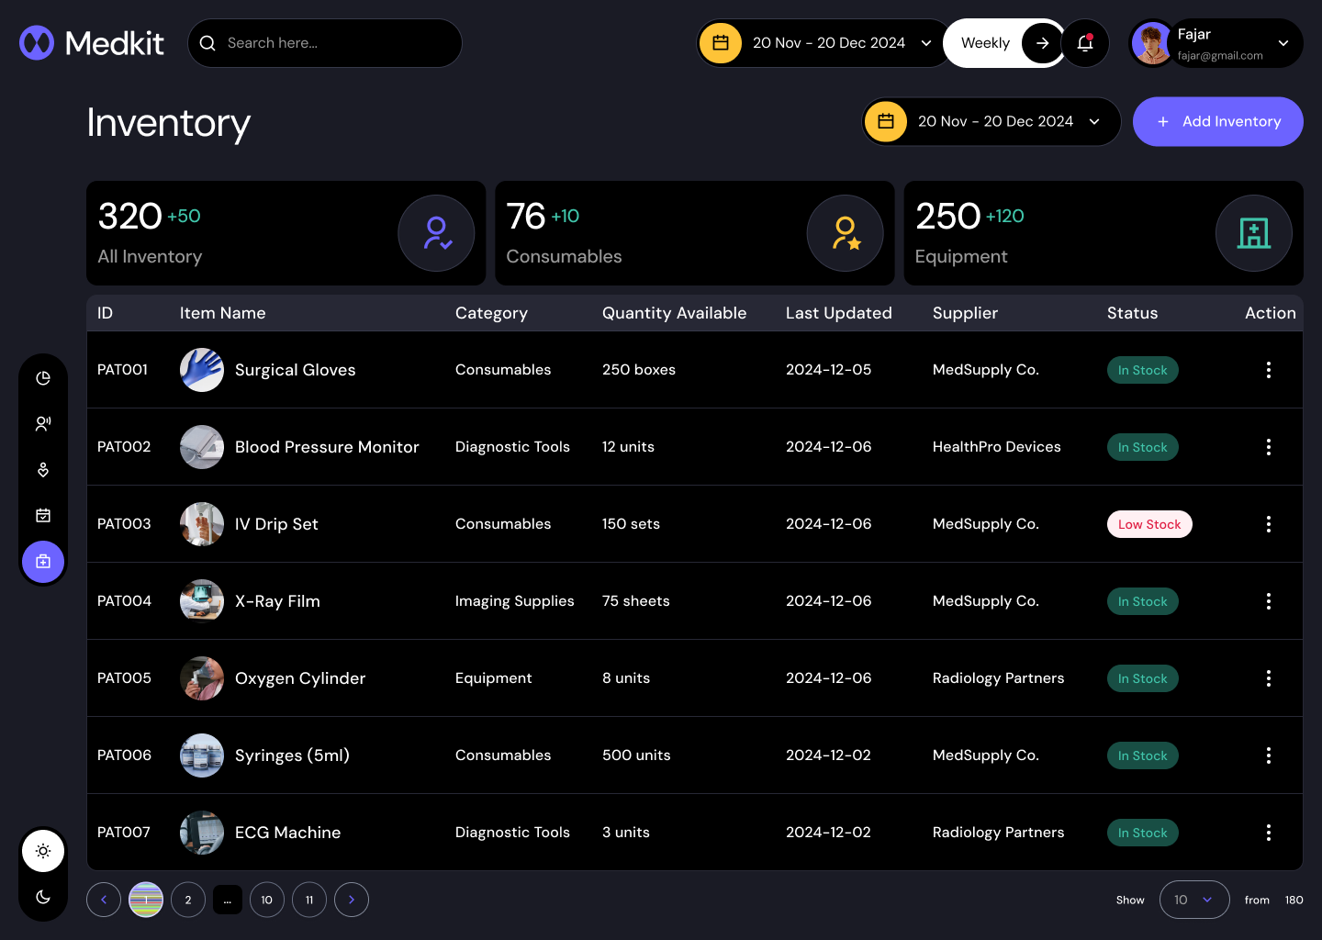This screenshot has height=940, width=1322.
Task: Expand the inventory date range dropdown
Action: click(x=991, y=121)
